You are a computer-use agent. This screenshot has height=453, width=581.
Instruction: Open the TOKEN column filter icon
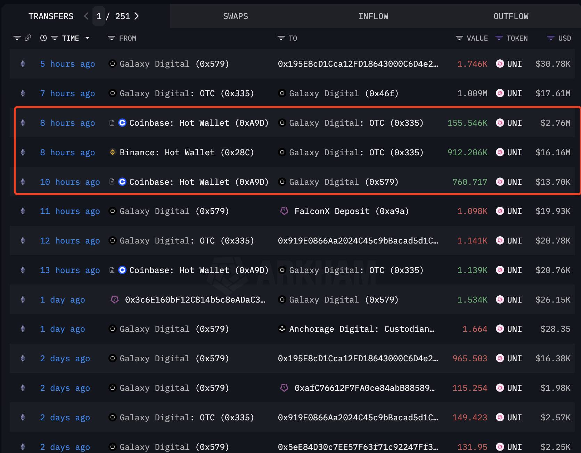pos(499,38)
